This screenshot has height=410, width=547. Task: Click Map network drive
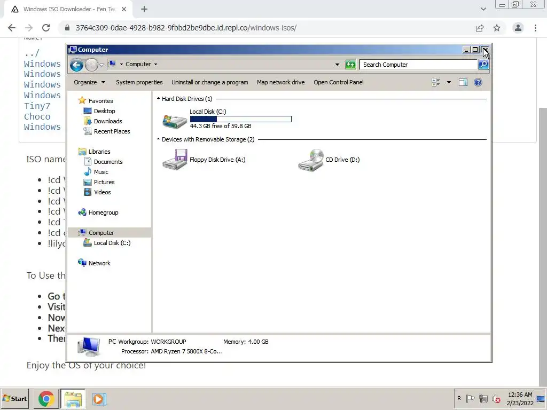click(x=281, y=82)
